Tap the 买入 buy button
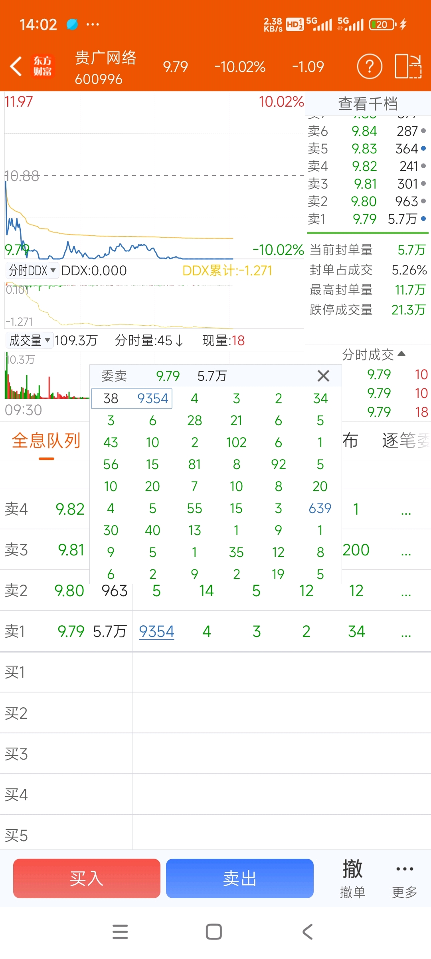 [x=87, y=878]
